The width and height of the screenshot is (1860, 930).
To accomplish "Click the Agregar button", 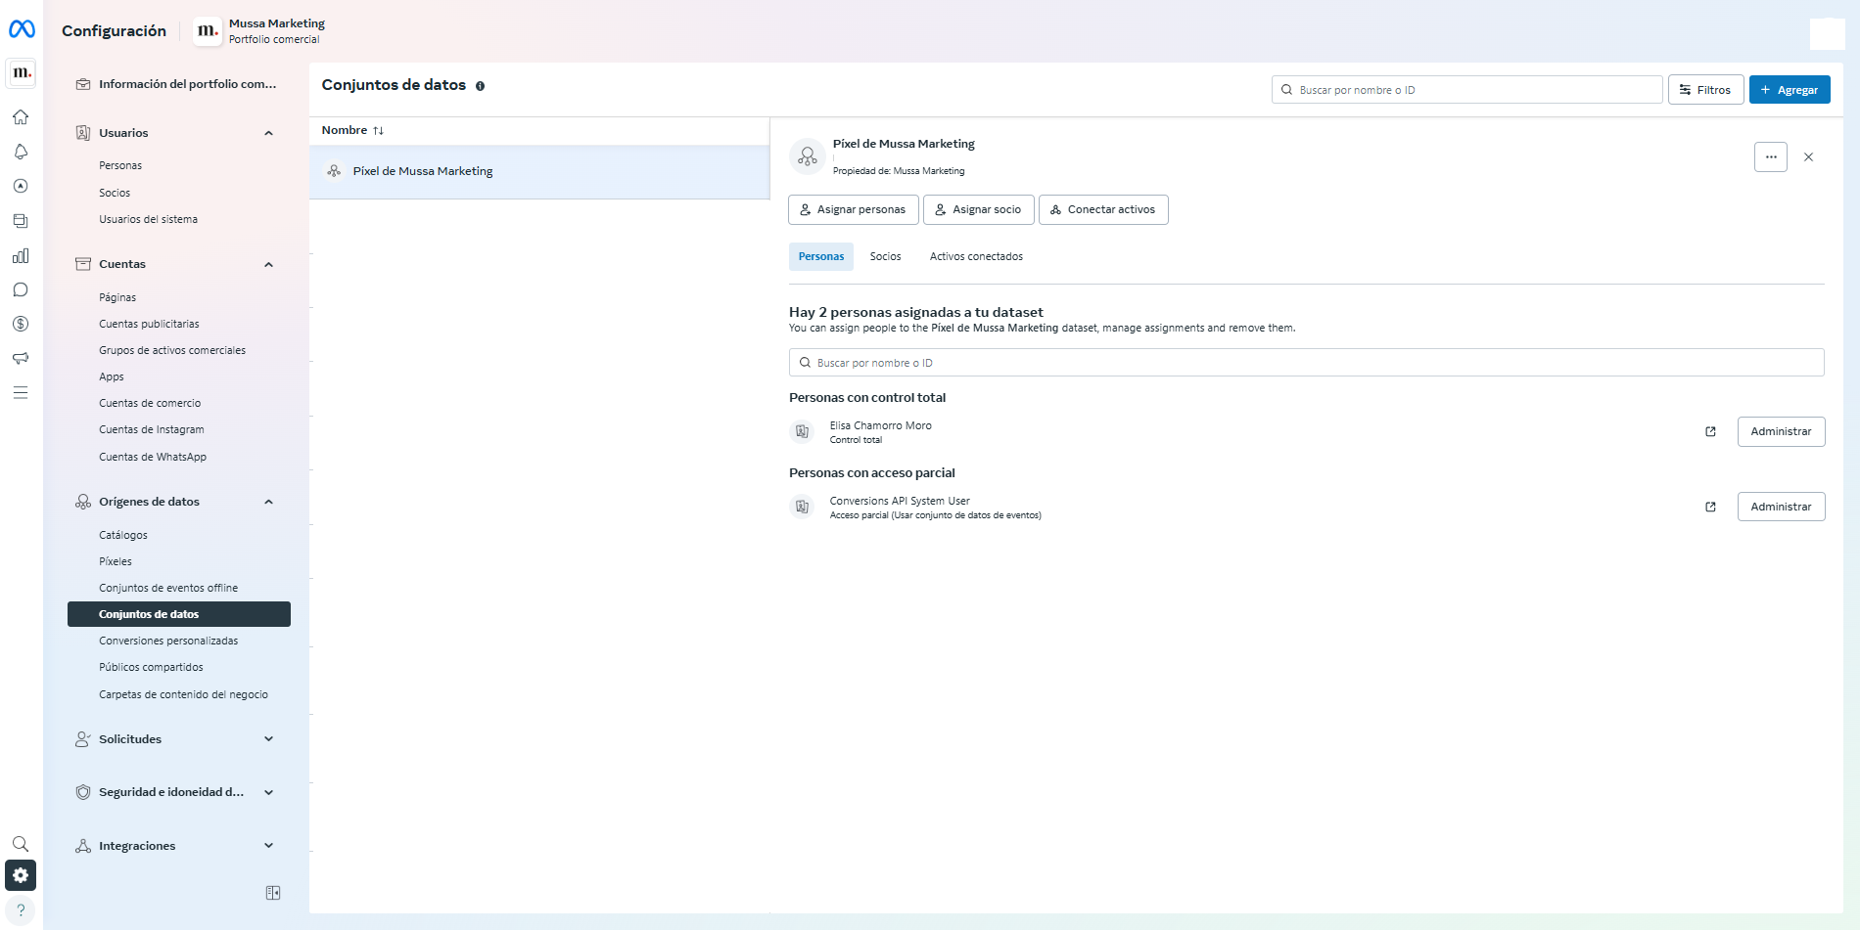I will click(1790, 90).
